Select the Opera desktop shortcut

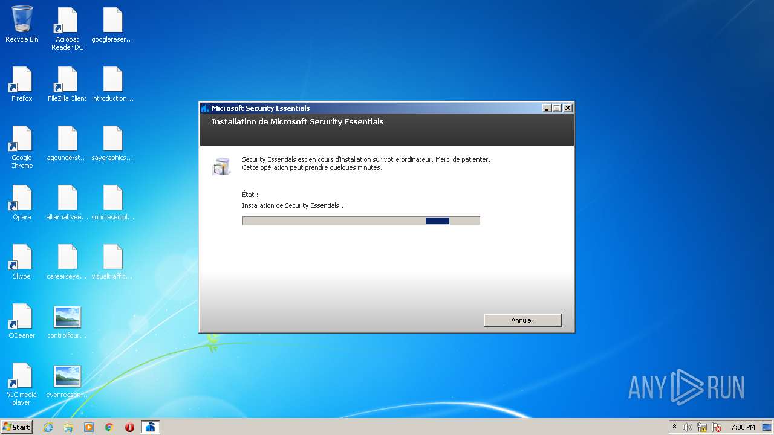[22, 202]
